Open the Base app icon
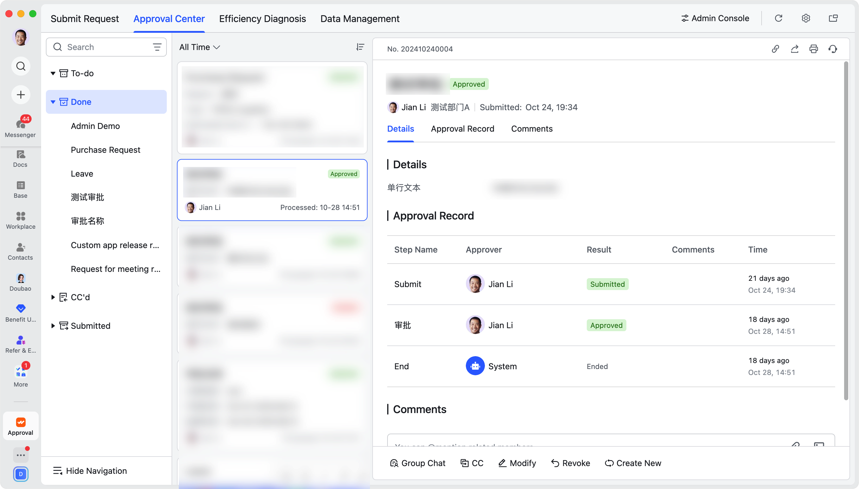Viewport: 859px width, 489px height. 21,189
